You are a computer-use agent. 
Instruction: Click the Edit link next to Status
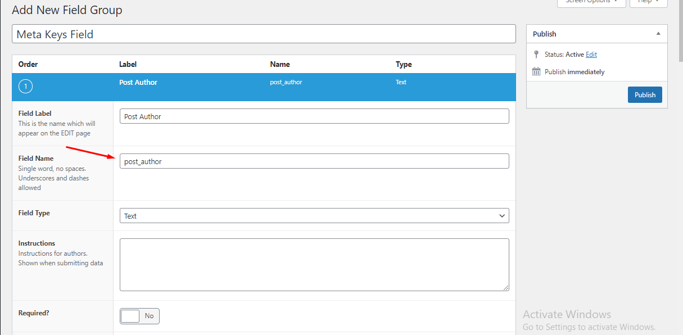pyautogui.click(x=591, y=55)
